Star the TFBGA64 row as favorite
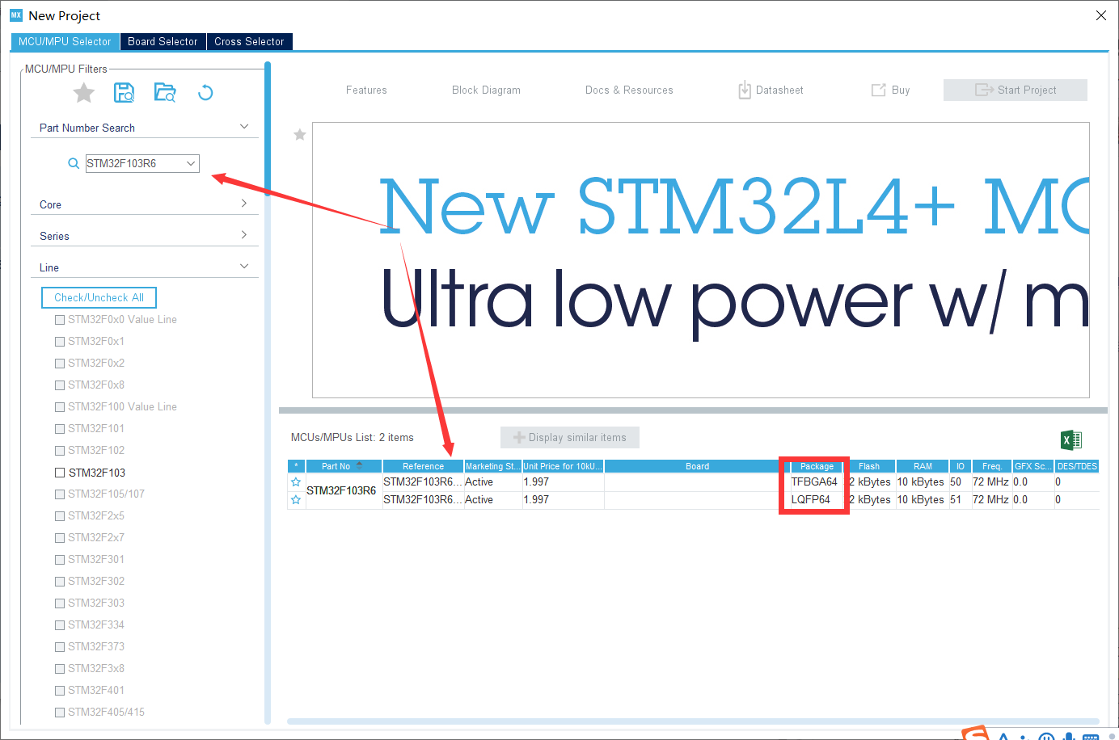The height and width of the screenshot is (740, 1119). [296, 482]
